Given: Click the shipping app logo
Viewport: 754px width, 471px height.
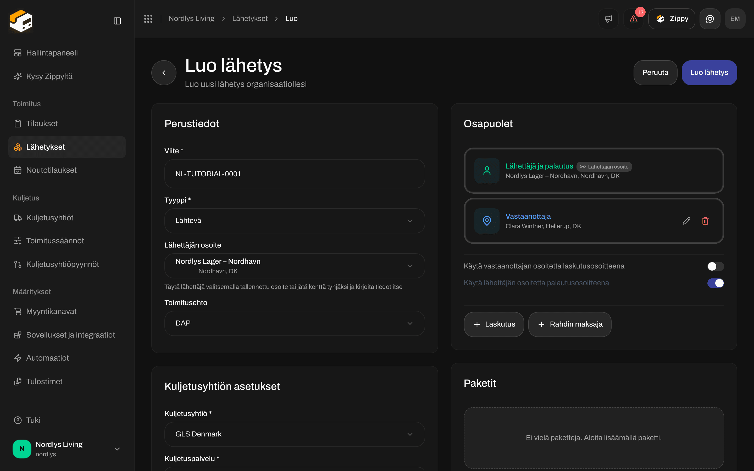Looking at the screenshot, I should pos(21,21).
